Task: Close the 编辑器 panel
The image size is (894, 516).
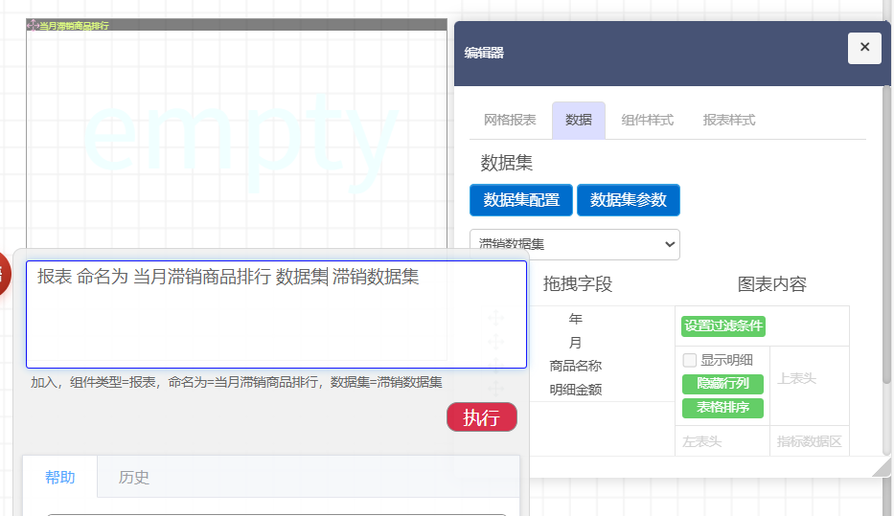Action: 864,48
